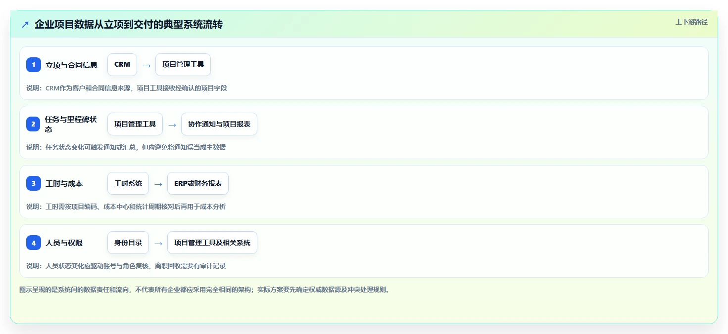Click the step 1 number badge
Screen dimensions: 728x334
(x=34, y=65)
